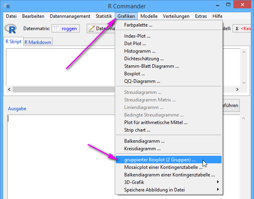This screenshot has width=254, height=199.
Task: Choose QQ-Diagramm entry
Action: pyautogui.click(x=169, y=81)
